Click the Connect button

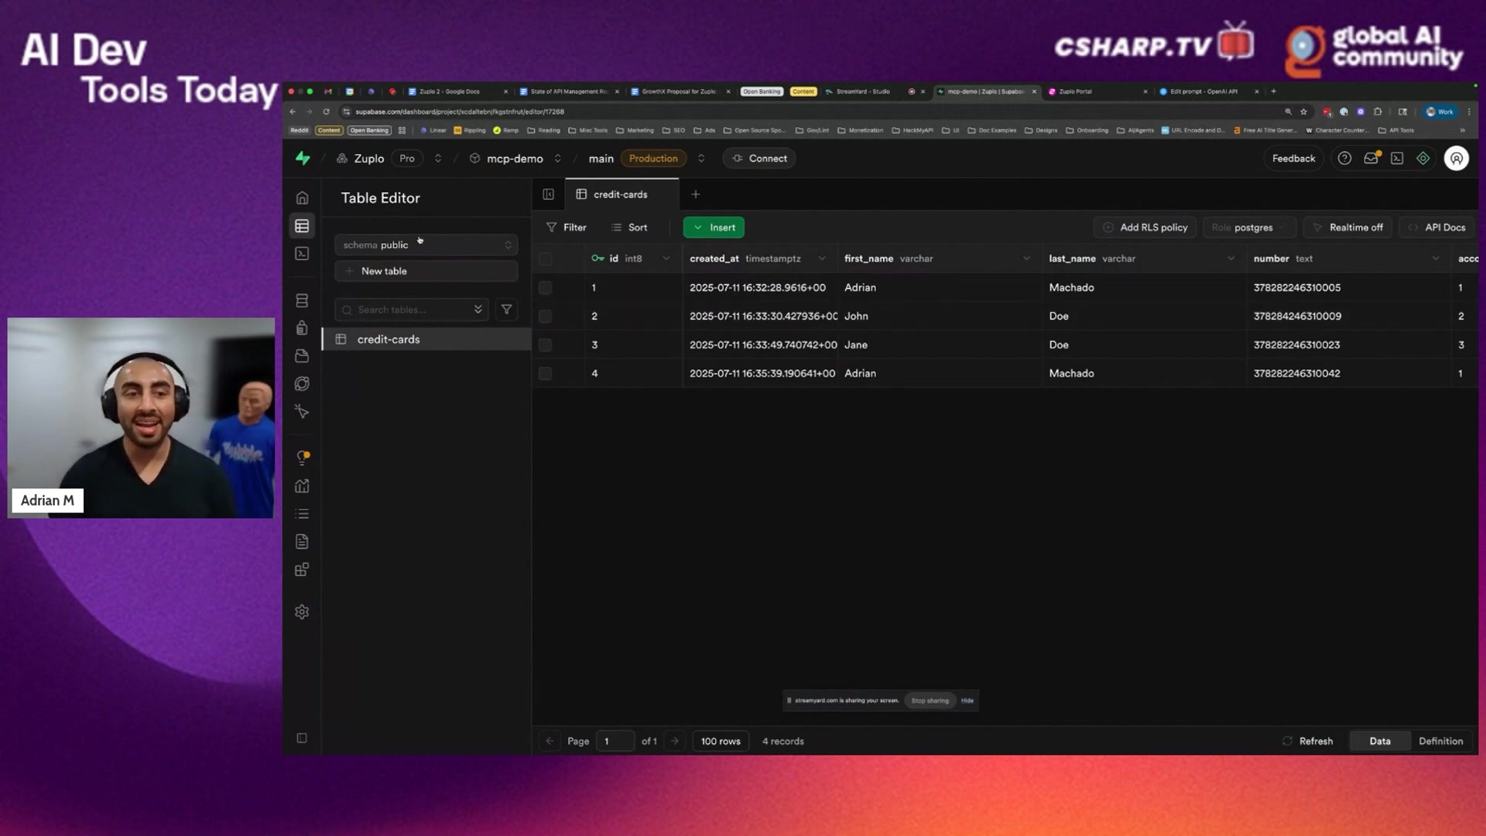coord(759,159)
